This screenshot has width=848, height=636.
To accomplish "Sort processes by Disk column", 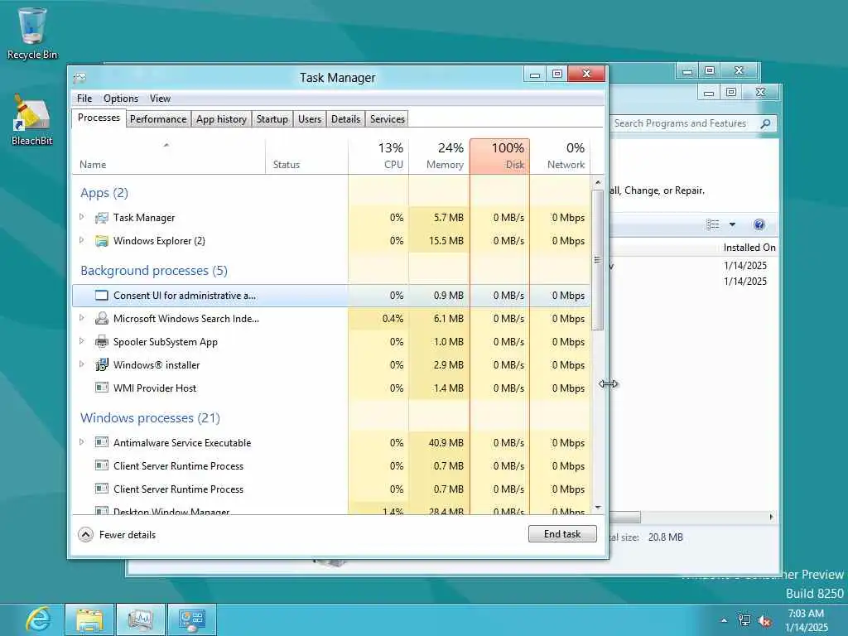I will 499,157.
